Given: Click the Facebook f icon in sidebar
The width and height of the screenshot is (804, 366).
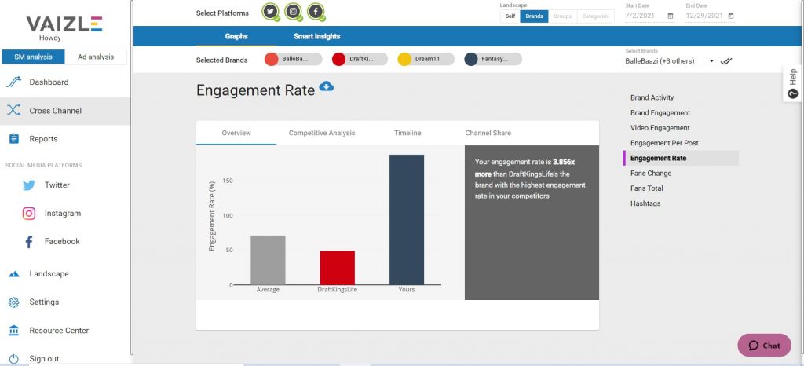Looking at the screenshot, I should [x=29, y=241].
